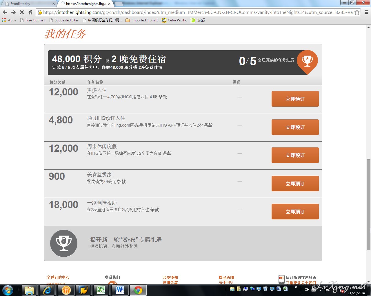Click the 4,800 points value
The image size is (371, 296).
tap(61, 120)
